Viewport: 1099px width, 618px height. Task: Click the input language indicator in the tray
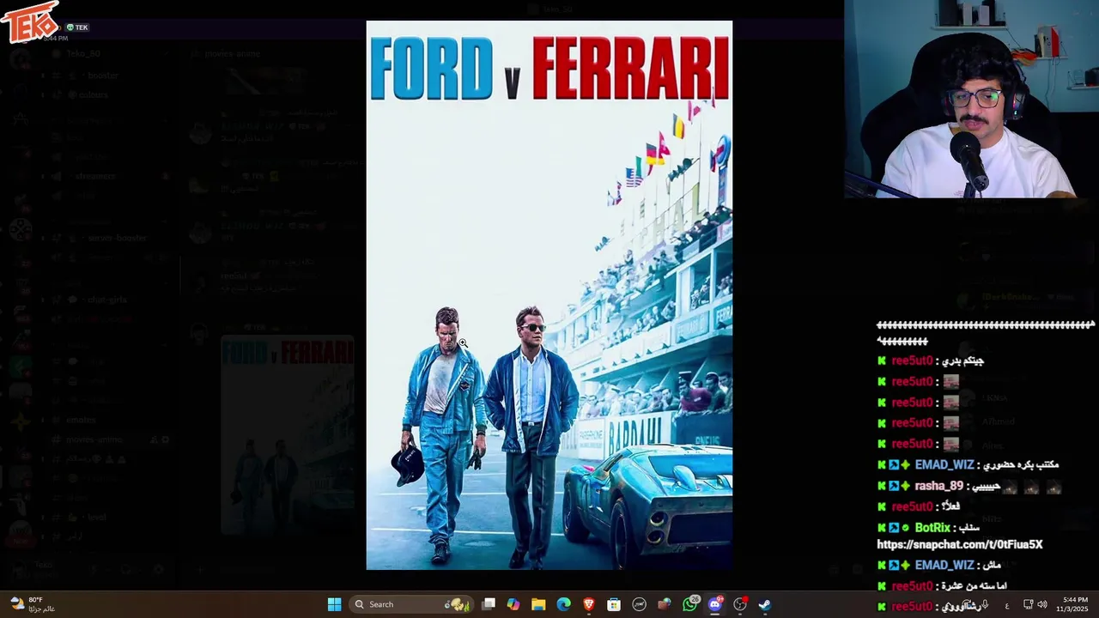[1006, 604]
